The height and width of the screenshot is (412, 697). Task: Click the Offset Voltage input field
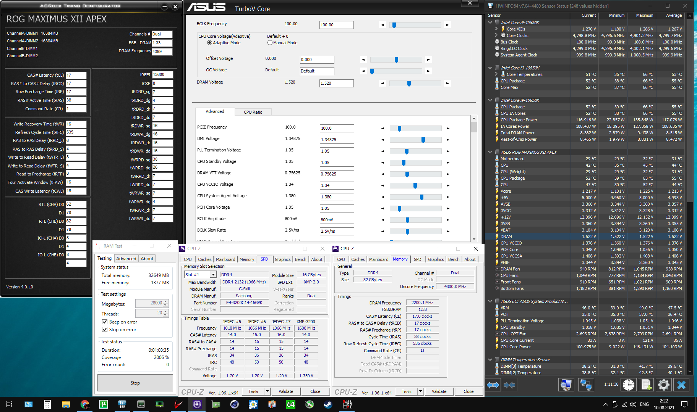click(317, 60)
